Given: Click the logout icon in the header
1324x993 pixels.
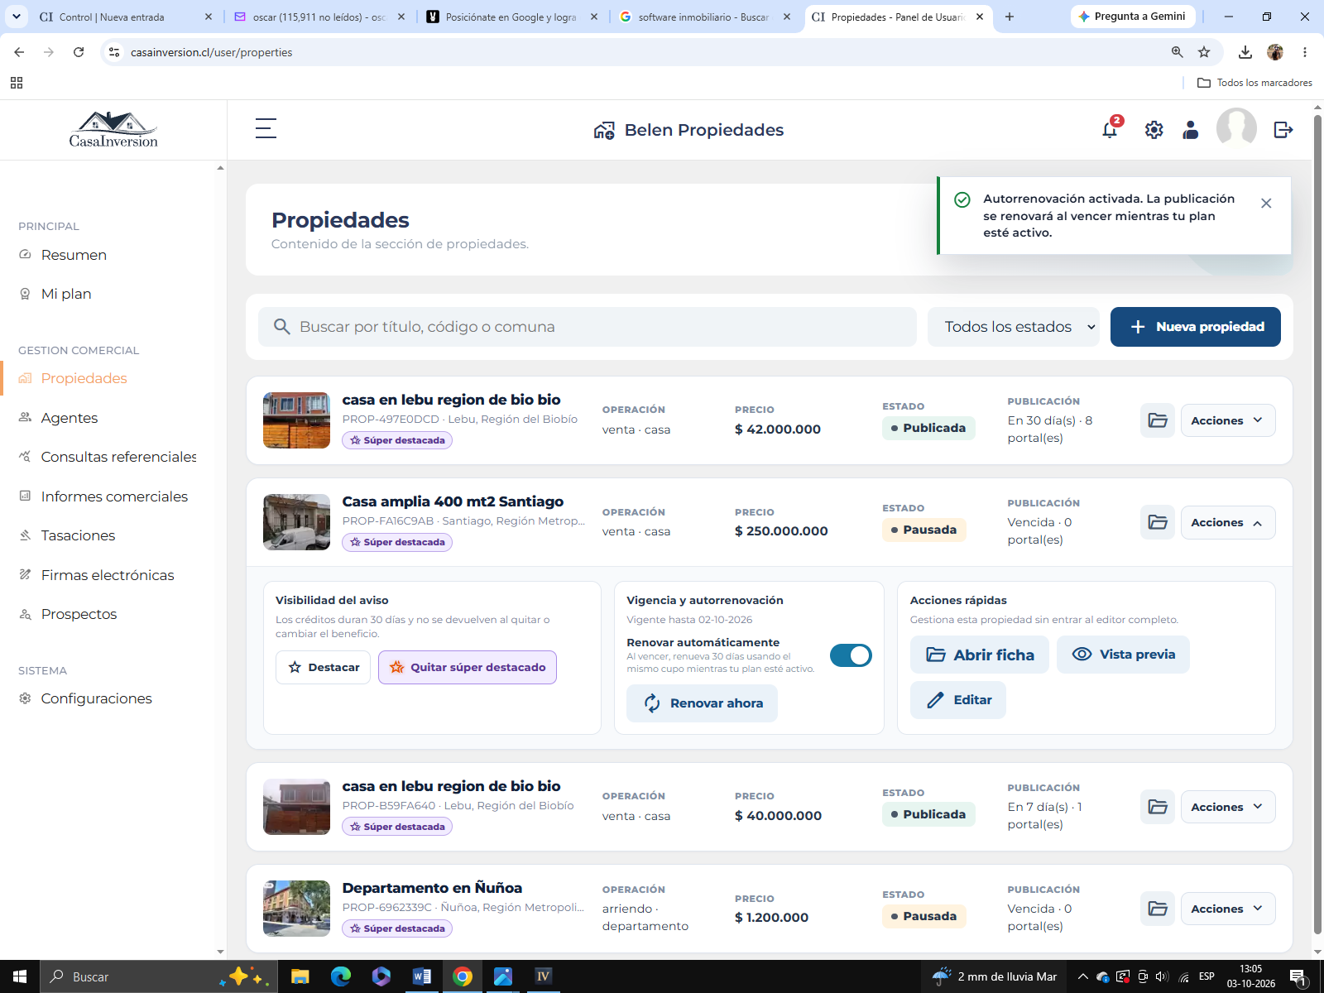Looking at the screenshot, I should 1283,130.
